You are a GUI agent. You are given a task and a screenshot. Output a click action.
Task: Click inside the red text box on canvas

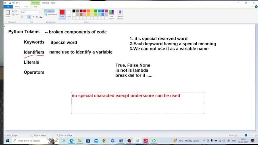pyautogui.click(x=138, y=103)
